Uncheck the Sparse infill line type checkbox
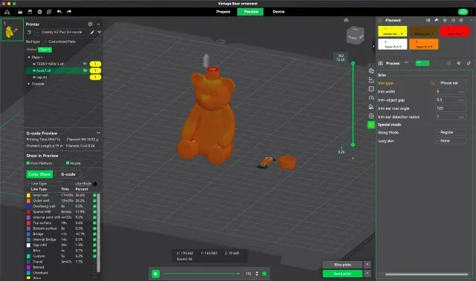This screenshot has width=476, height=281. click(94, 212)
